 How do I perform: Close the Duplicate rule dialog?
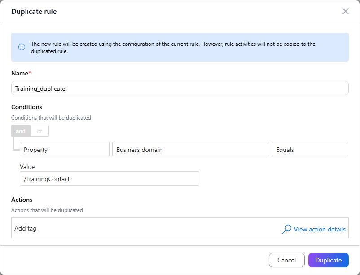click(345, 11)
